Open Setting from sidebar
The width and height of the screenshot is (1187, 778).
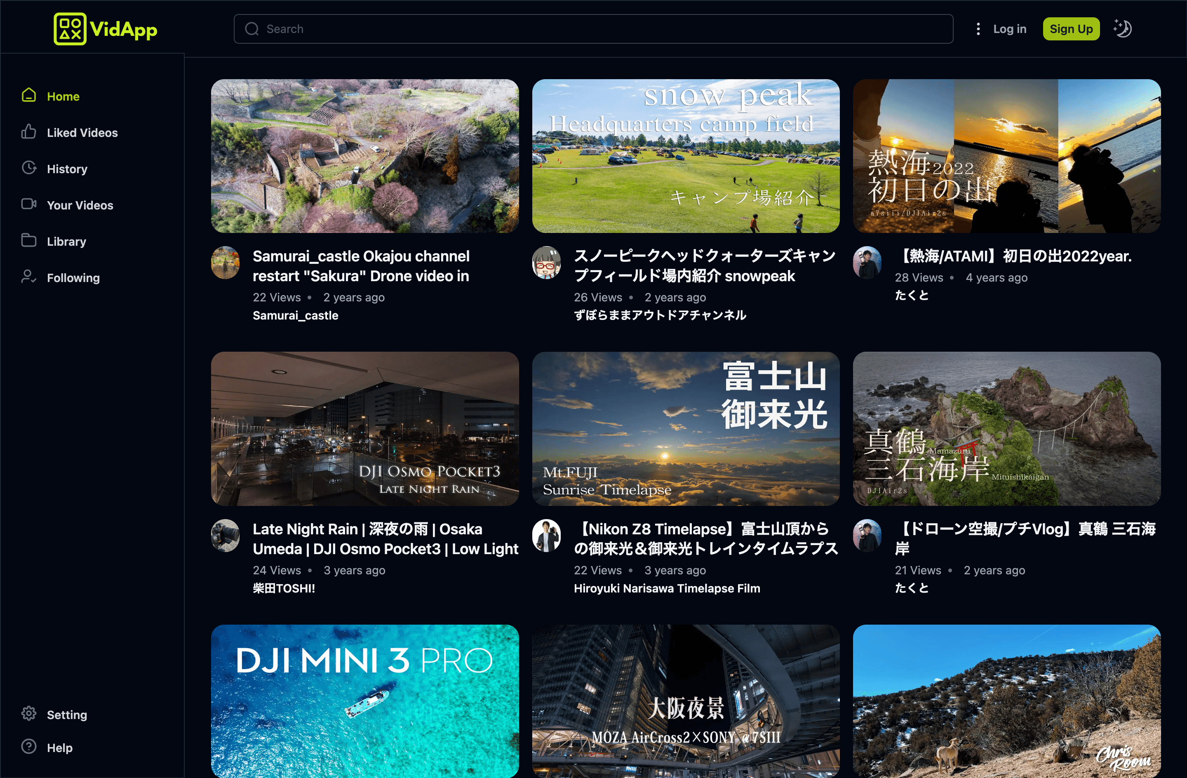point(67,715)
